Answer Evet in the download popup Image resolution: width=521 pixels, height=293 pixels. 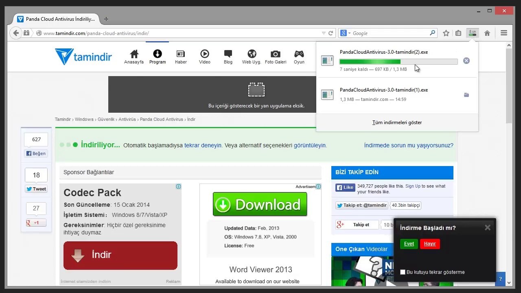click(409, 244)
